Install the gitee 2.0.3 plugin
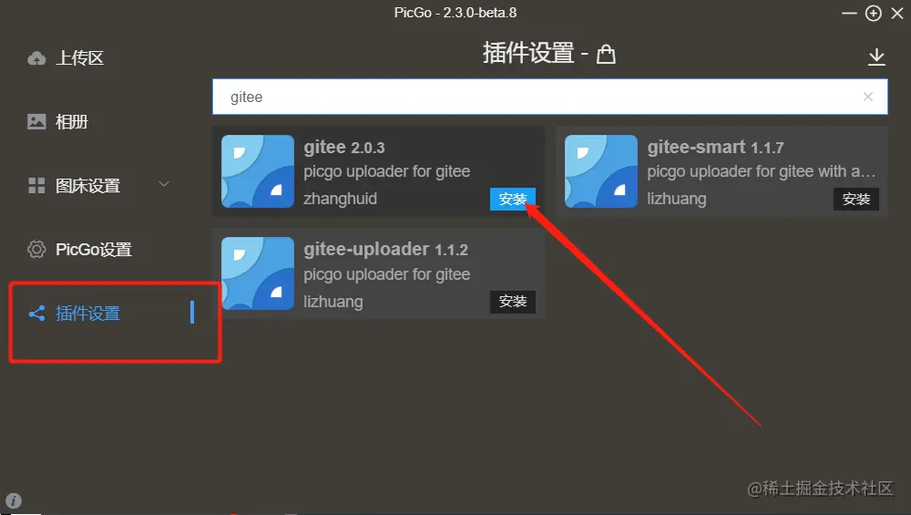The height and width of the screenshot is (515, 911). [x=512, y=199]
